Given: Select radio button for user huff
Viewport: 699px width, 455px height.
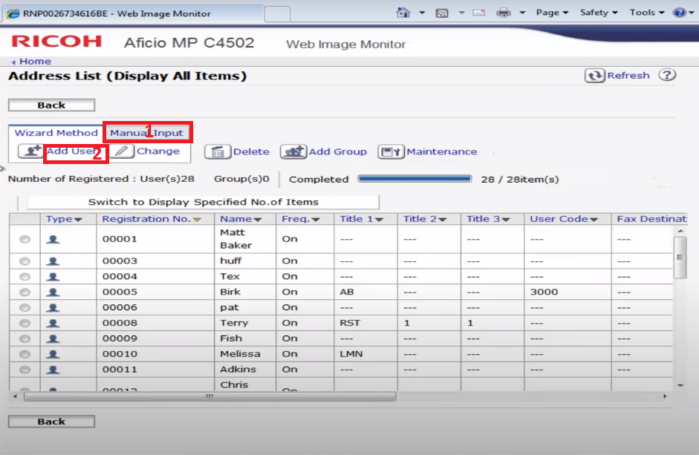Looking at the screenshot, I should click(x=25, y=261).
